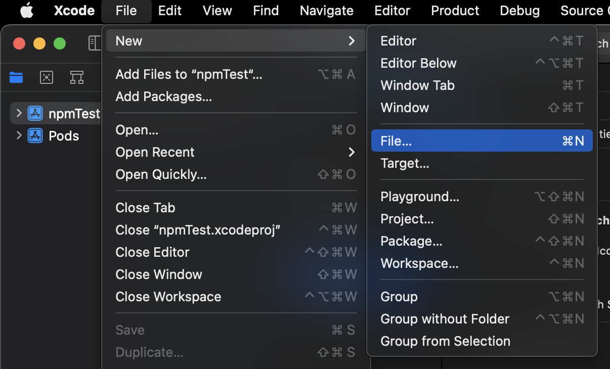Screen dimensions: 610x369
Task: Select New Editor in submenu
Action: [x=482, y=41]
